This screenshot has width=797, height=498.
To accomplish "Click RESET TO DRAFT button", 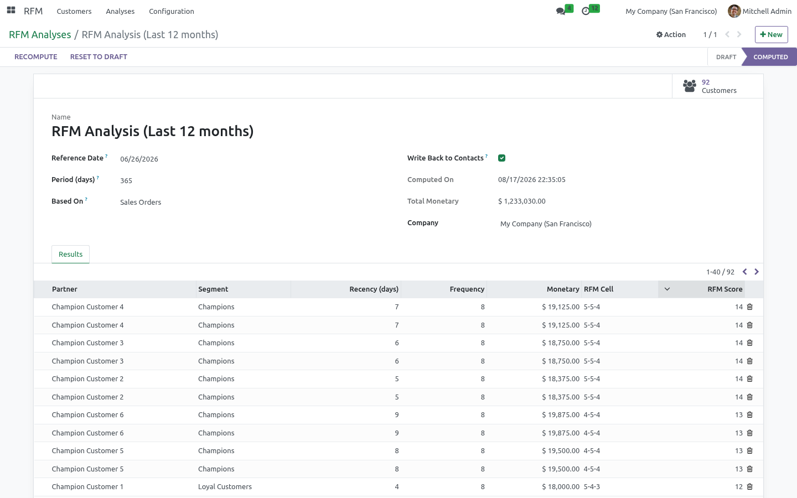I will (99, 57).
